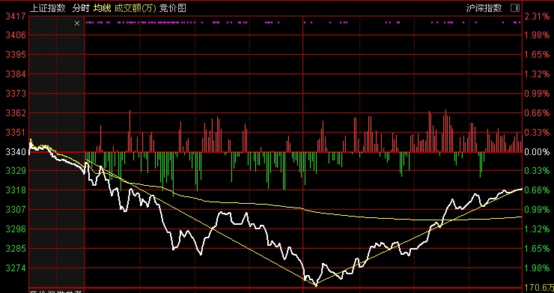Viewport: 554px width, 293px height.
Task: Click the 170.6万 turnover scale value
Action: [539, 287]
